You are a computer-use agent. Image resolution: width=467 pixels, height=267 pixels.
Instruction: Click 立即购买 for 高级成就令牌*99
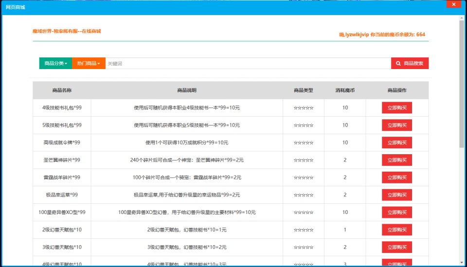[x=396, y=143]
